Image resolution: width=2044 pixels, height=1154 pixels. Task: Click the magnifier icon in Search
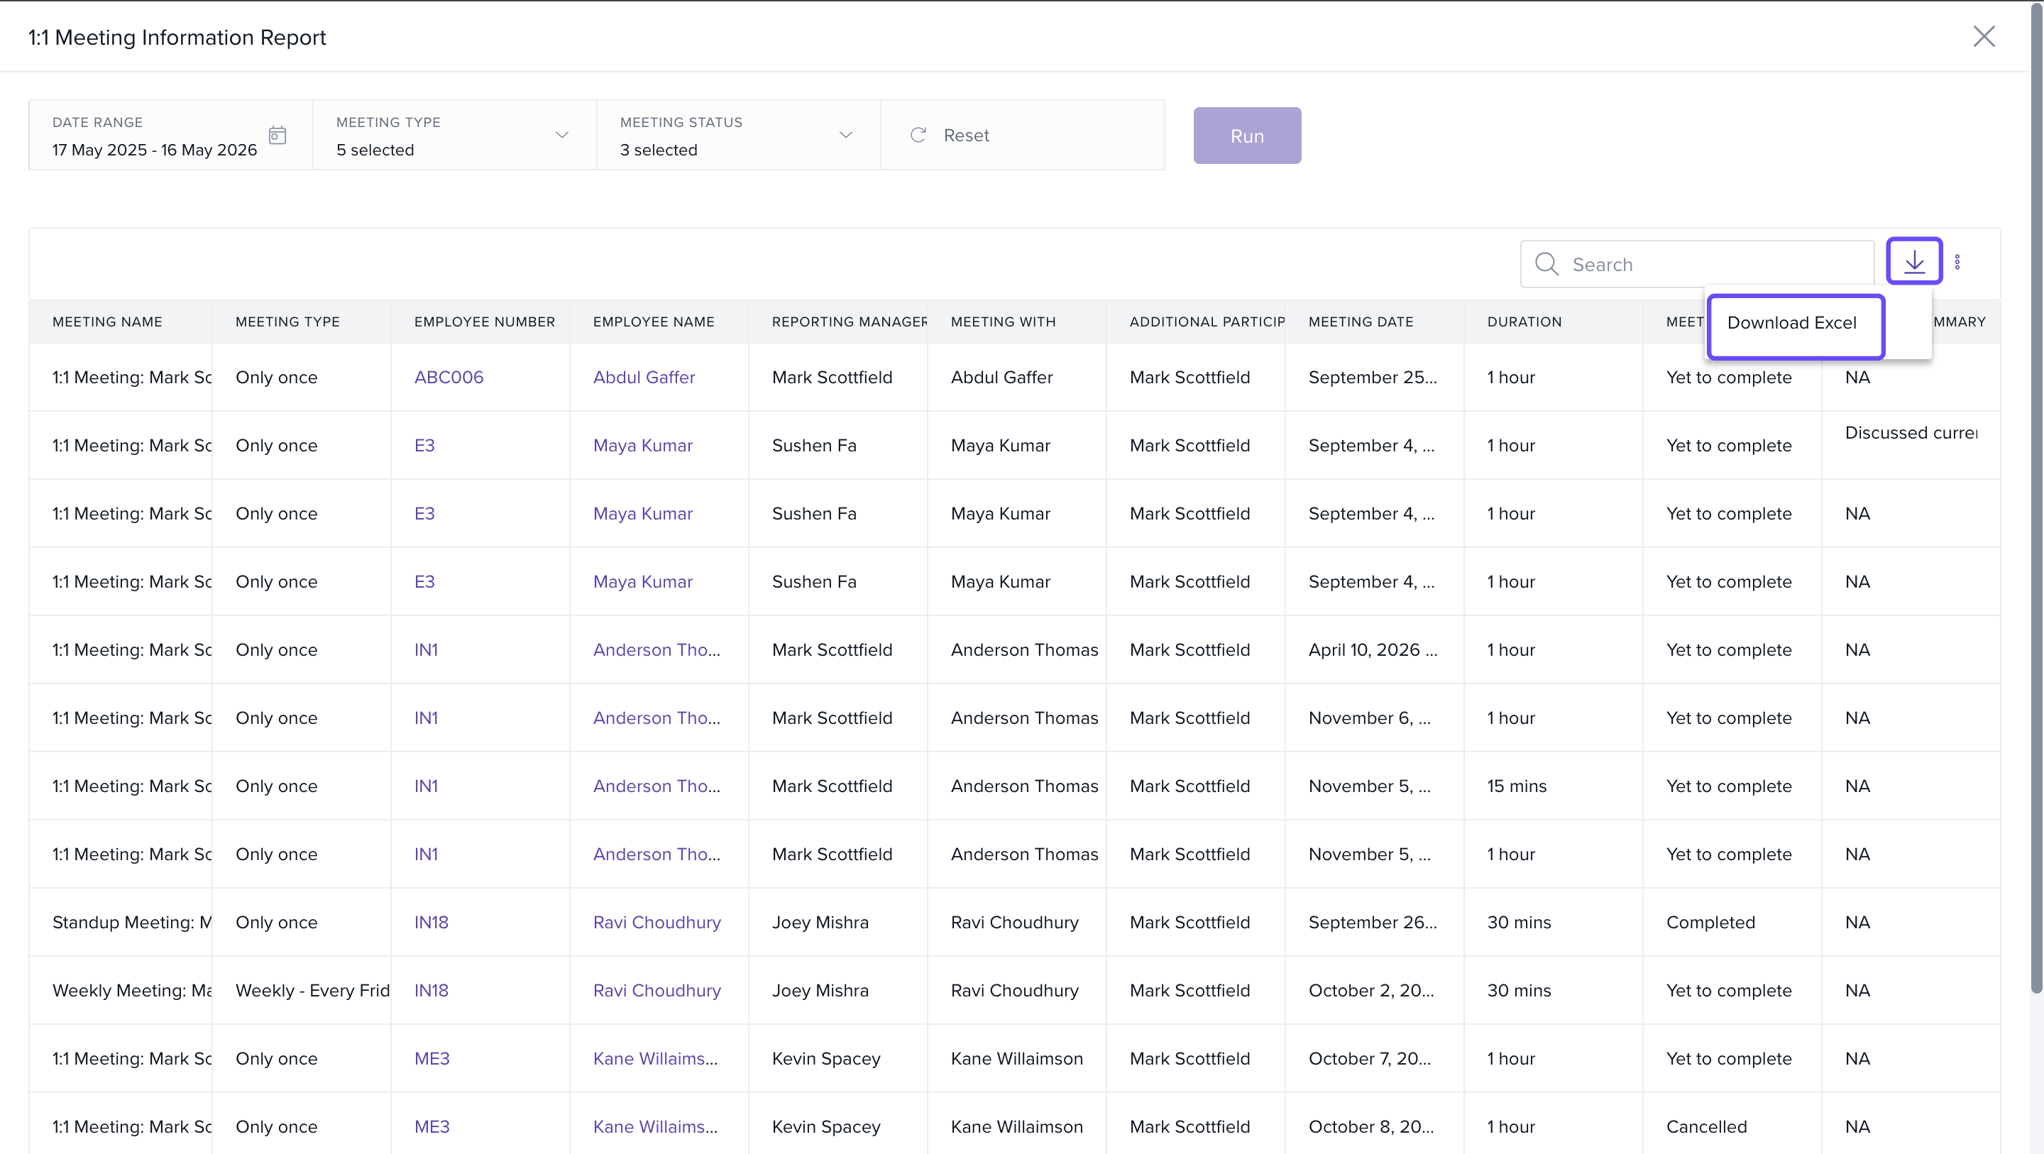[x=1546, y=263]
